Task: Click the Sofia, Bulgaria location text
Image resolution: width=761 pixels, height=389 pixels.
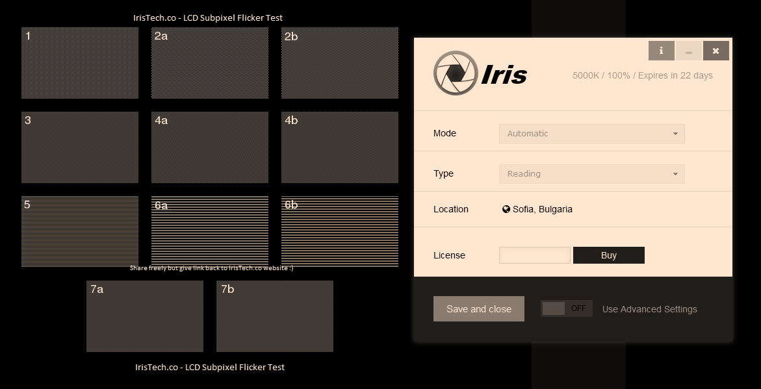Action: click(542, 209)
